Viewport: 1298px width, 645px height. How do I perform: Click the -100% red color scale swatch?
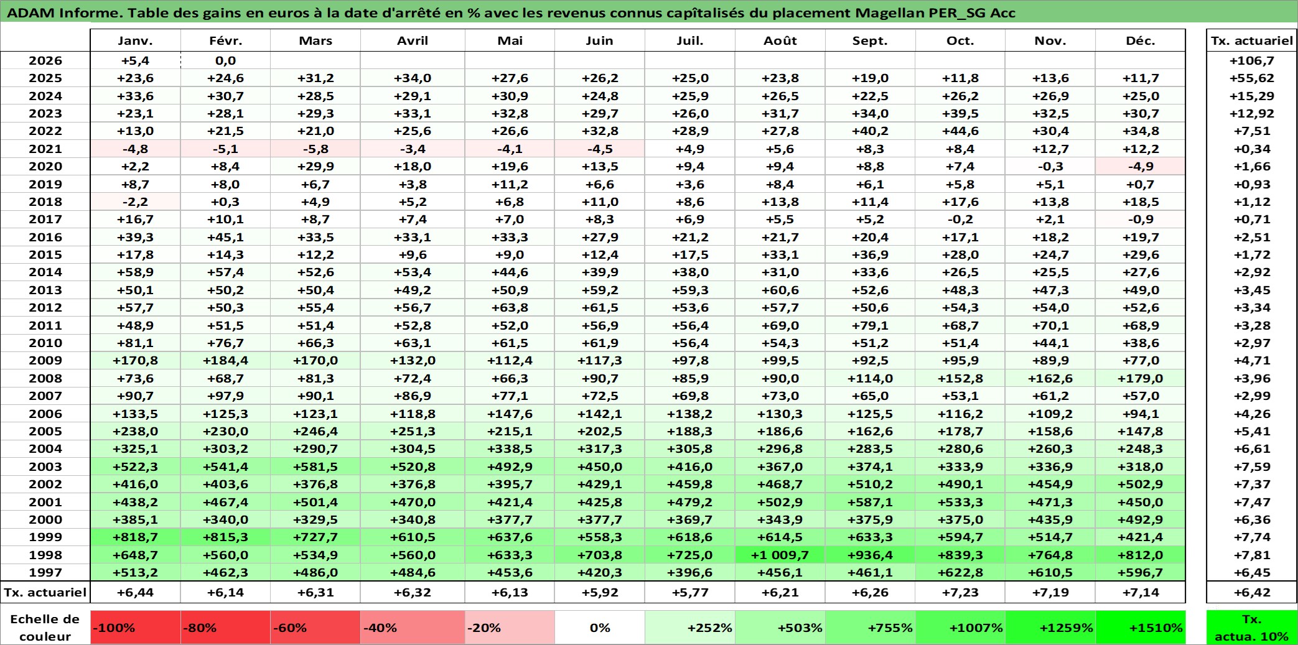pos(135,628)
